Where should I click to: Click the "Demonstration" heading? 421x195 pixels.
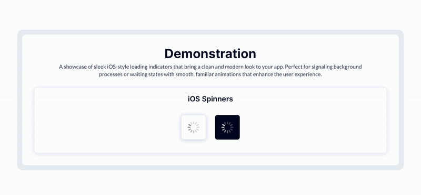(210, 53)
